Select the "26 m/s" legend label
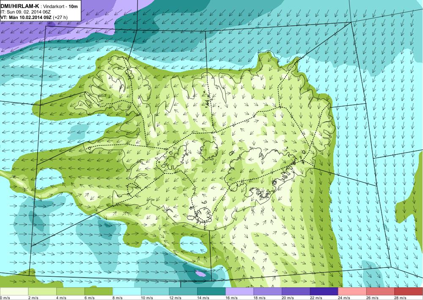Screen dimensions: 423x300 [372, 298]
